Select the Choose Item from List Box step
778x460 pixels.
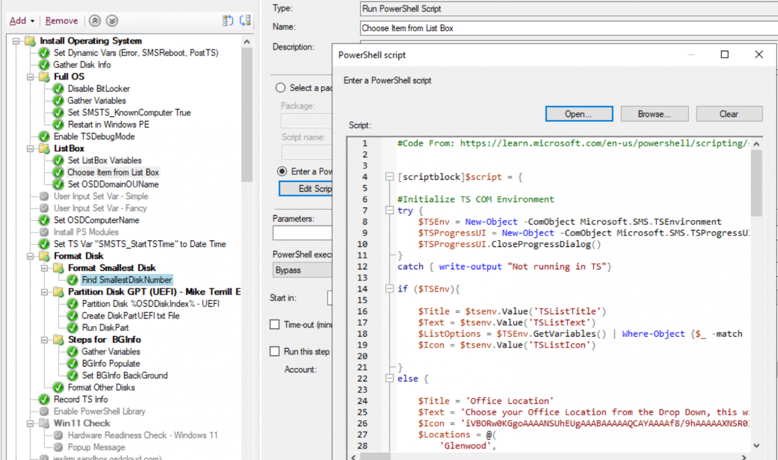112,172
